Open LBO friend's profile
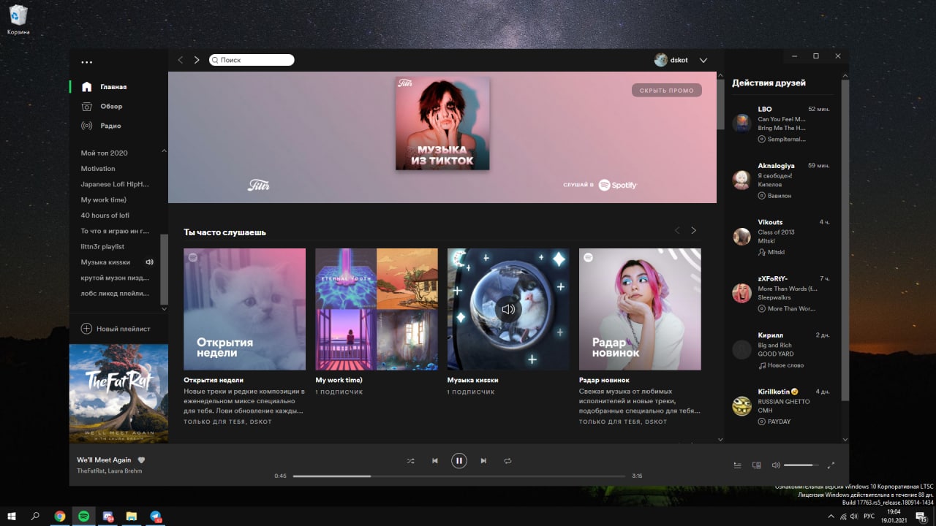Viewport: 936px width, 526px height. click(765, 109)
